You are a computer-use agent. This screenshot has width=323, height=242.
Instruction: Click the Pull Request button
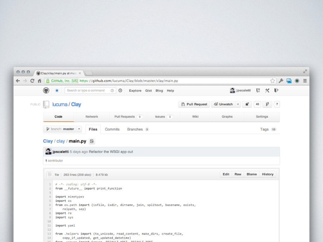[194, 104]
